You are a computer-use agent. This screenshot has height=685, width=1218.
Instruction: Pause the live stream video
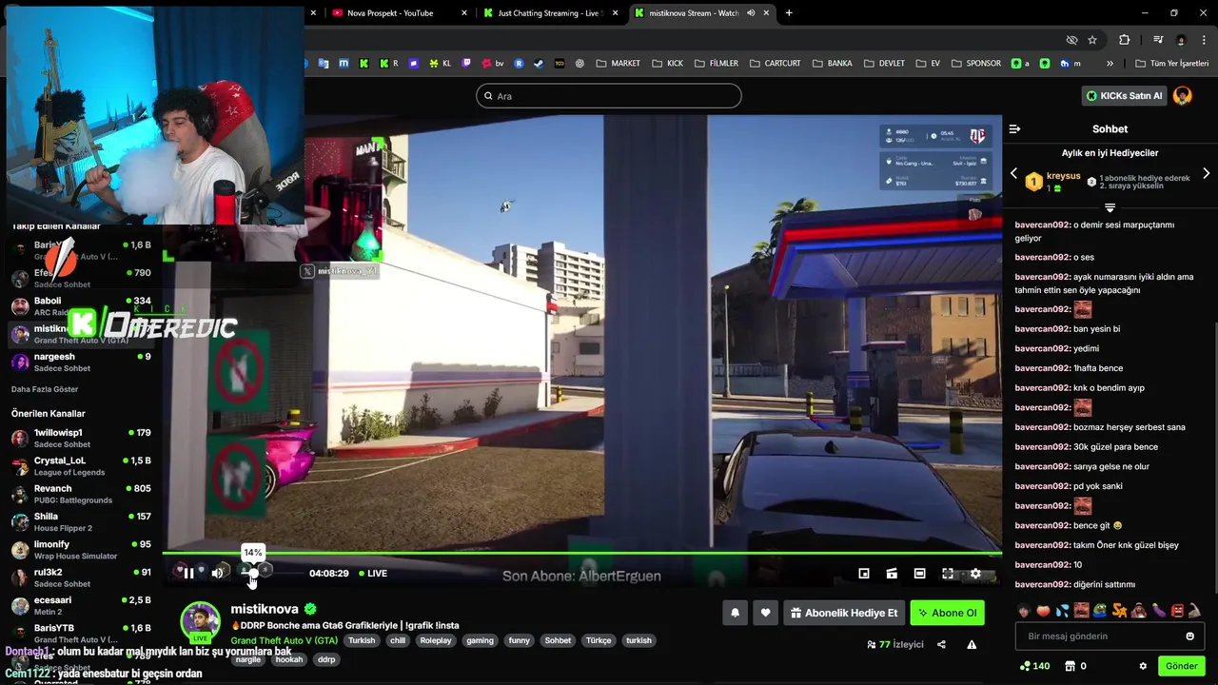[x=188, y=573]
